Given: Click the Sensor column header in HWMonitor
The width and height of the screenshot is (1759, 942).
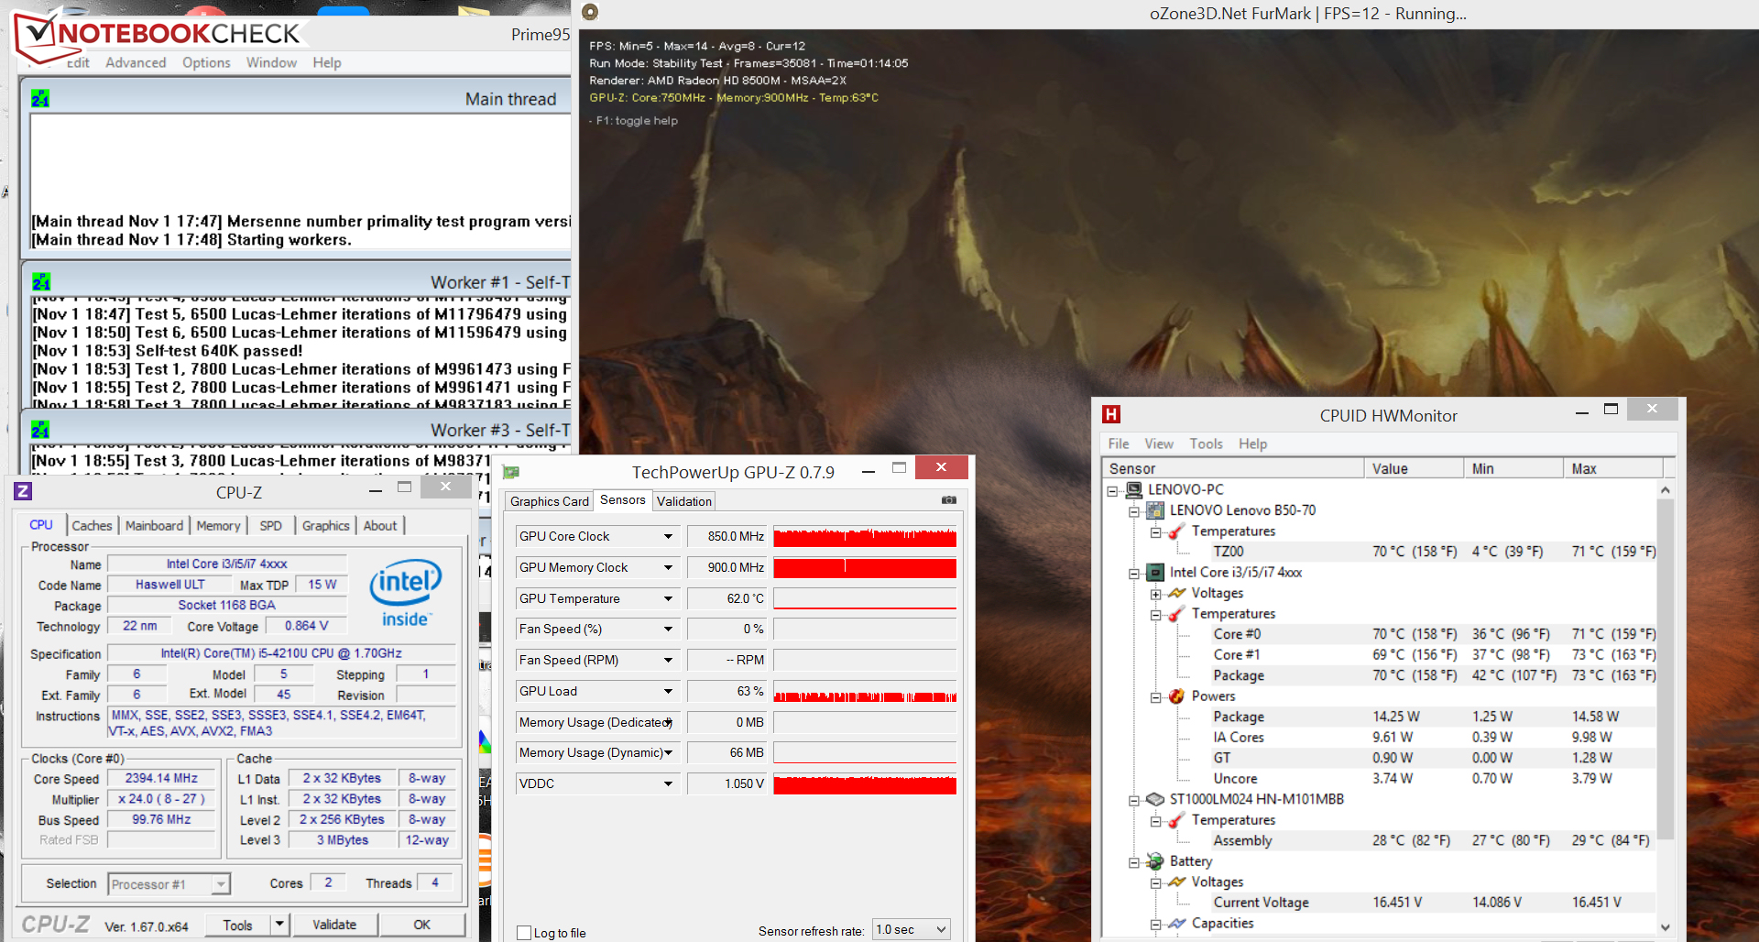Looking at the screenshot, I should click(1232, 468).
